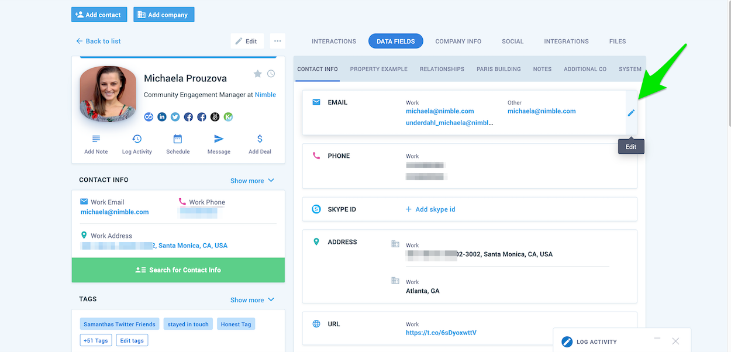The image size is (731, 352).
Task: Click the Add contact button
Action: [x=99, y=14]
